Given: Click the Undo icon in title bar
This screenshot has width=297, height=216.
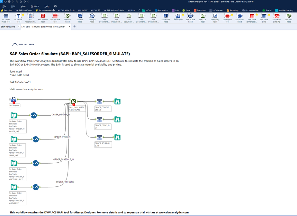Looking at the screenshot, I should click(25, 2).
